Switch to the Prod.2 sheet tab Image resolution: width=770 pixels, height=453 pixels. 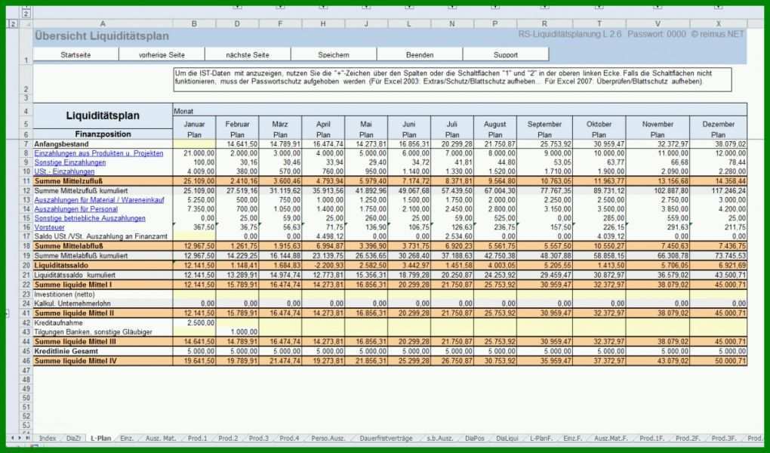tap(228, 438)
